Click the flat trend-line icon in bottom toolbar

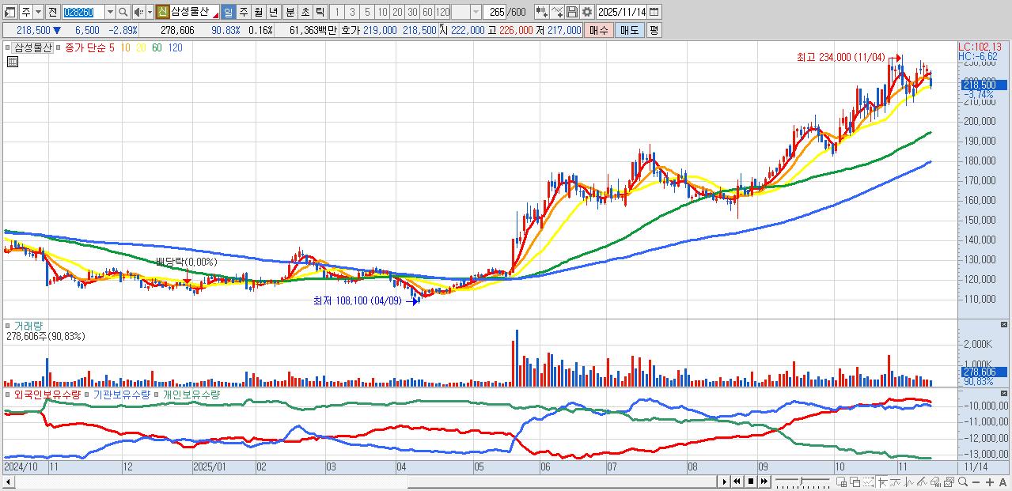895,482
